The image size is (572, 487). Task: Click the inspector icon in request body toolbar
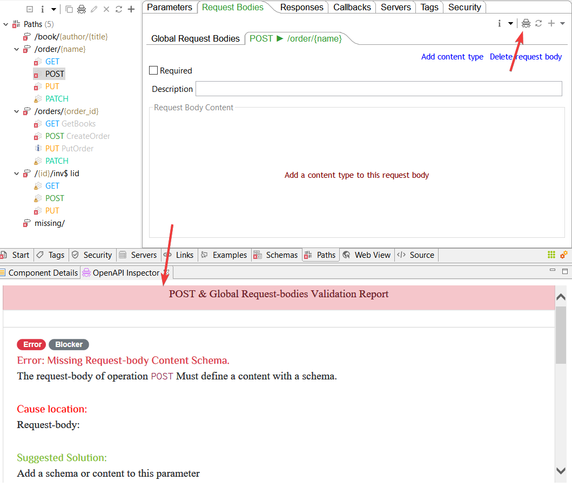pos(526,23)
